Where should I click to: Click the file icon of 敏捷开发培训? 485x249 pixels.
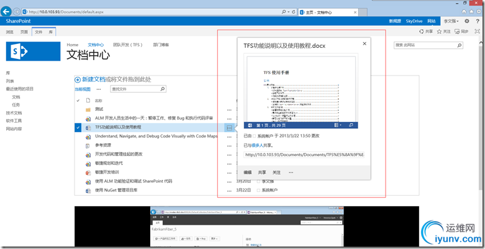coord(88,172)
